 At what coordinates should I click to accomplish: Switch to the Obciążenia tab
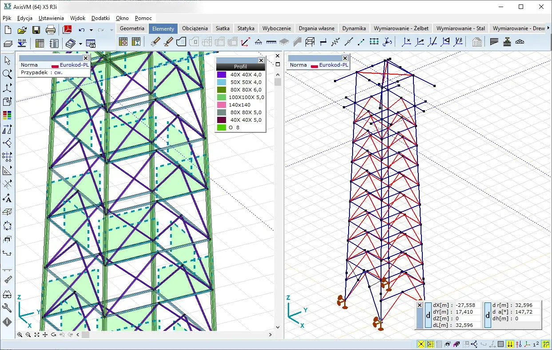[195, 28]
